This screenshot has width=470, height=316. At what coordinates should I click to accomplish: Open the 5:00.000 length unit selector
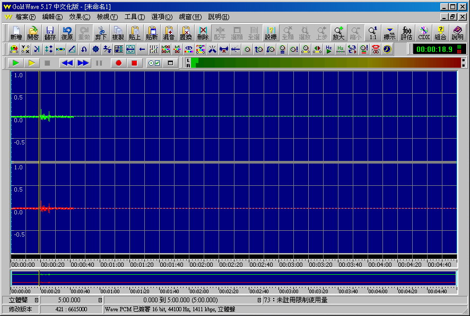pos(100,300)
